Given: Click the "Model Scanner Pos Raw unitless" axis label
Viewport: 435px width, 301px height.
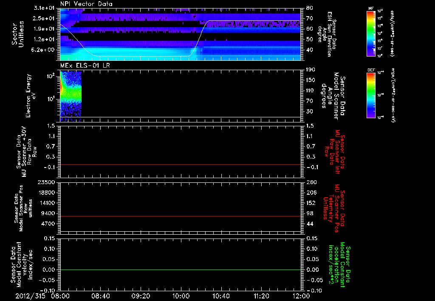Looking at the screenshot, I should coord(23,208).
